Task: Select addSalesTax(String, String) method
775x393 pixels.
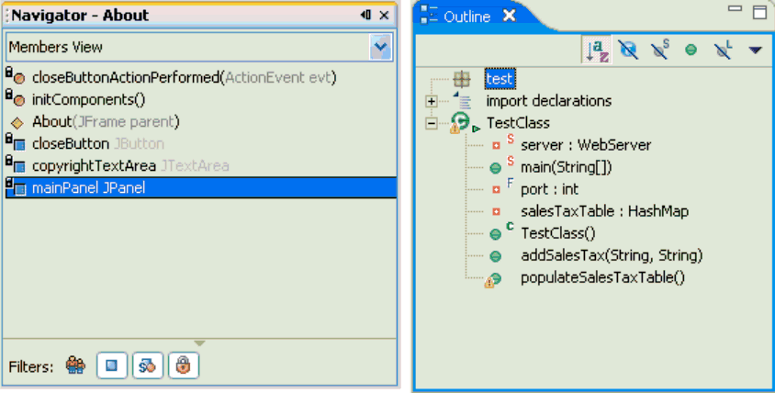Action: [611, 255]
